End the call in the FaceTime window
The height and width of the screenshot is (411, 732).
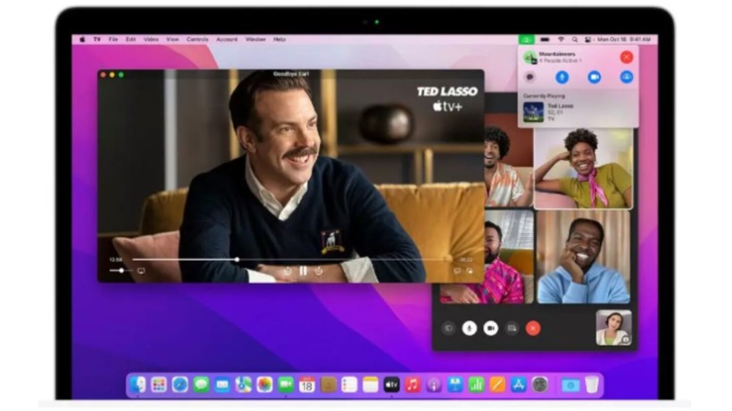point(533,328)
